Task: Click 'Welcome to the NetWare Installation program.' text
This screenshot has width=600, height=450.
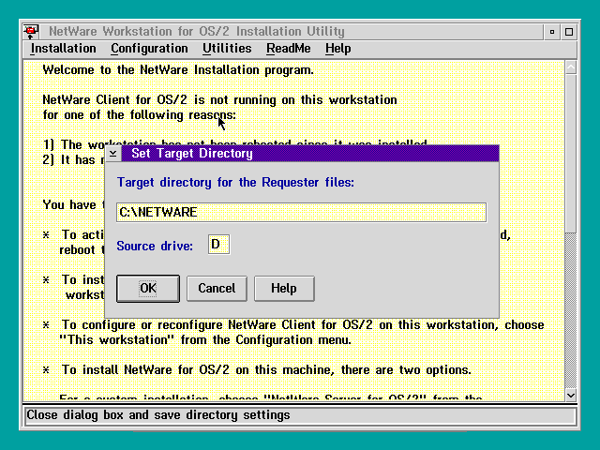Action: pos(178,70)
